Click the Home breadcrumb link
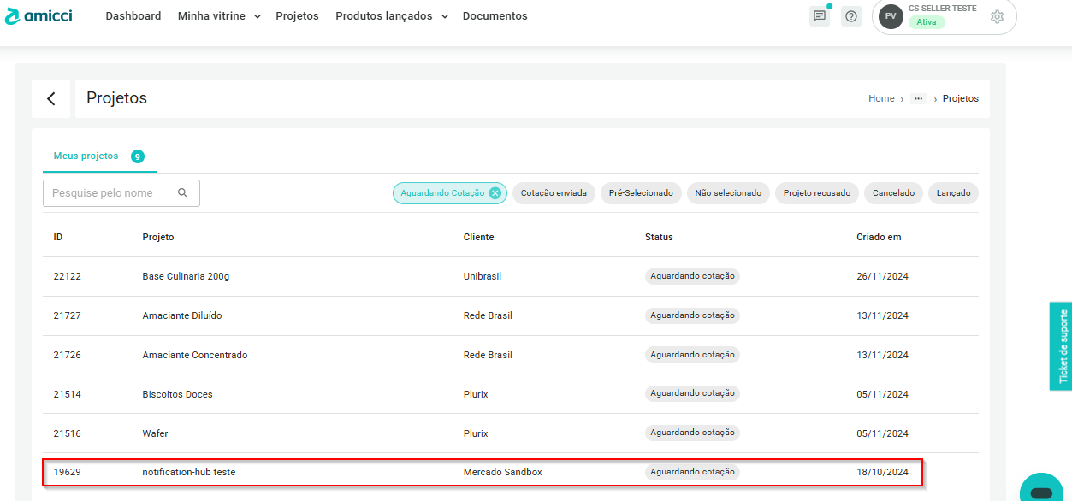The height and width of the screenshot is (501, 1072). (x=881, y=99)
